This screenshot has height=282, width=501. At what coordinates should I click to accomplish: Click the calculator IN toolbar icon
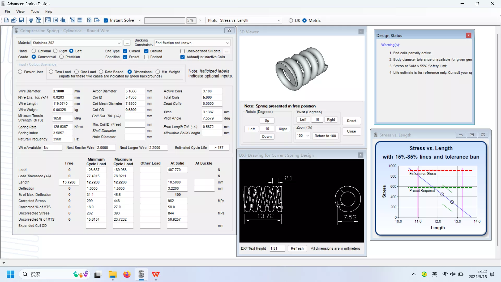pos(39,20)
